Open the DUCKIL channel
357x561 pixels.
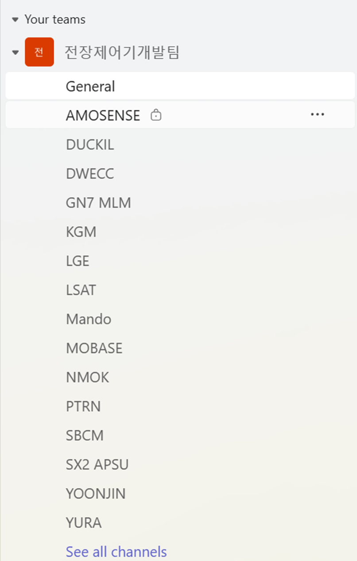pos(89,144)
